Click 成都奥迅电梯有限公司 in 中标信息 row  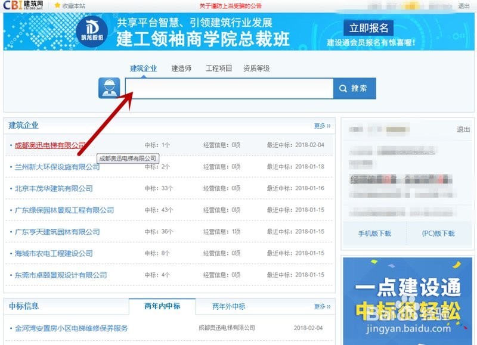pyautogui.click(x=227, y=328)
